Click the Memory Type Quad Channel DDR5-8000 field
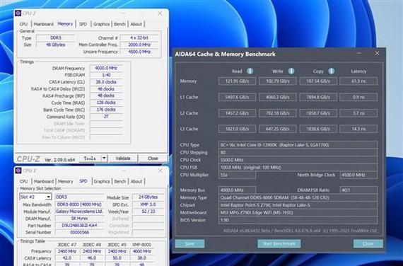 click(x=298, y=197)
